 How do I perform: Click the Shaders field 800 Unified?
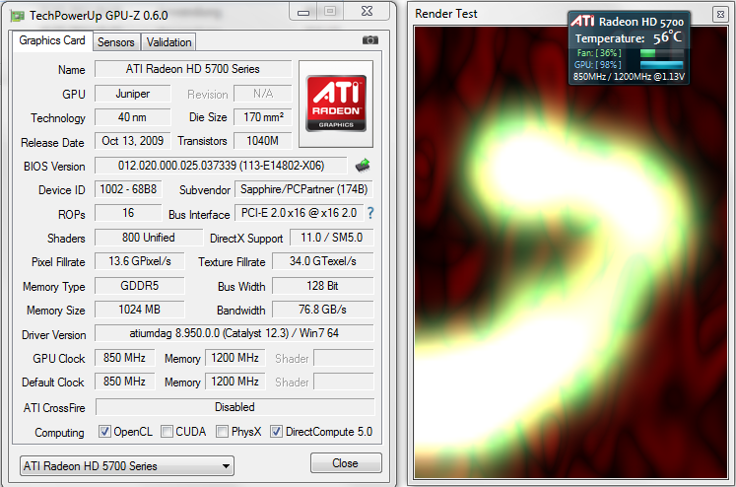point(149,238)
